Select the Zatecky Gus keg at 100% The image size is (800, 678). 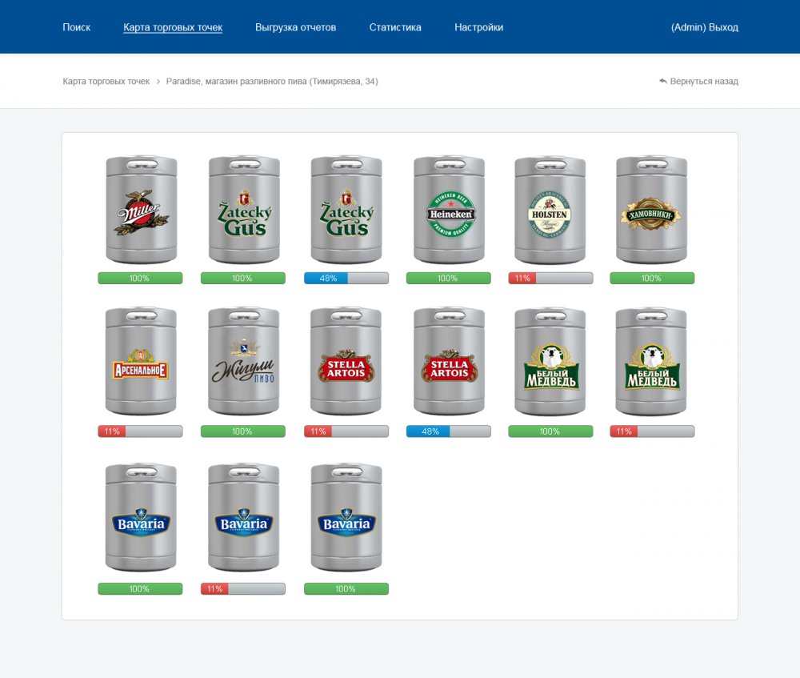[x=244, y=210]
